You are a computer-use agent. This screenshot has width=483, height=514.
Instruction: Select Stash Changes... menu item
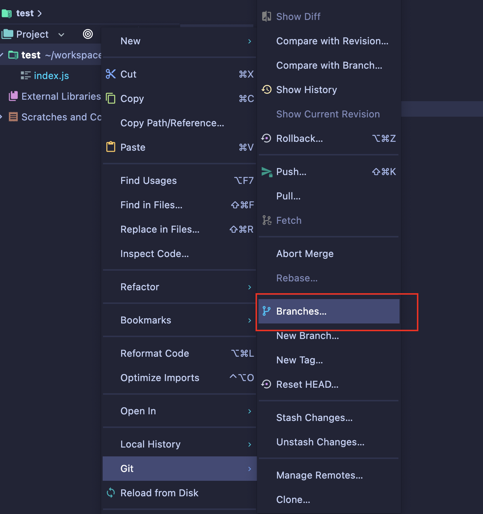pos(314,418)
